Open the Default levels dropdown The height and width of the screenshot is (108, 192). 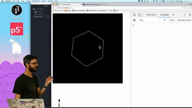click(184, 20)
